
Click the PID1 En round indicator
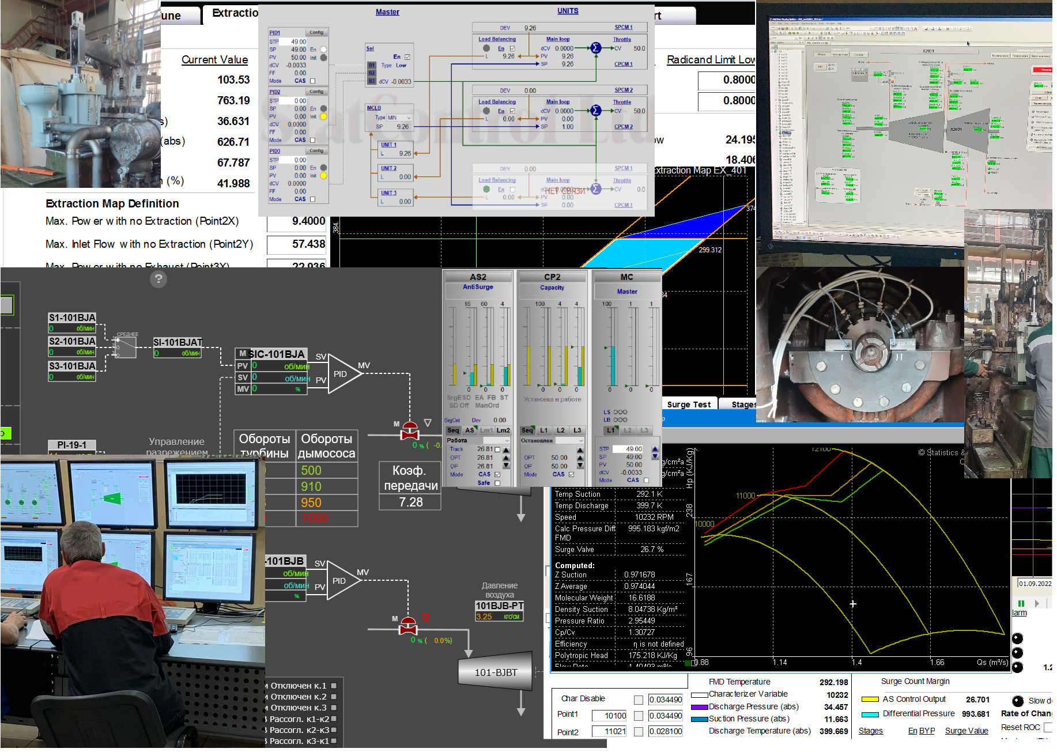[x=323, y=50]
